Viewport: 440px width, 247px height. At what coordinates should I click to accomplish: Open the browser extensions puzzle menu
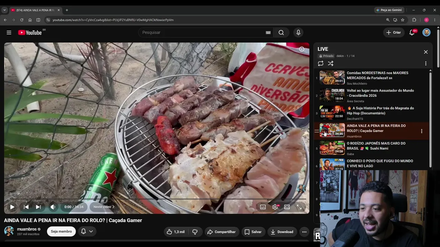coord(414,20)
